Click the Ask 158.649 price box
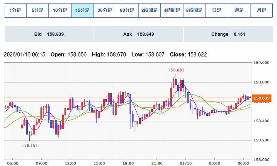The image size is (277, 166). pyautogui.click(x=138, y=34)
